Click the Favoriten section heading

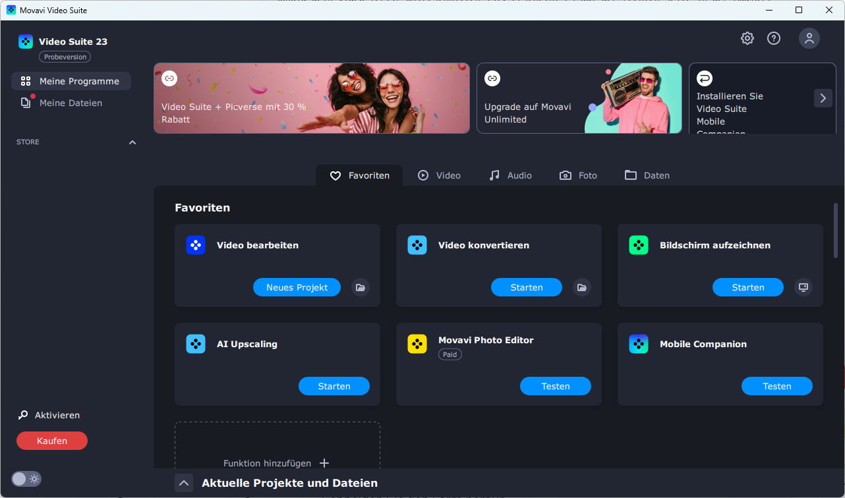pos(202,207)
